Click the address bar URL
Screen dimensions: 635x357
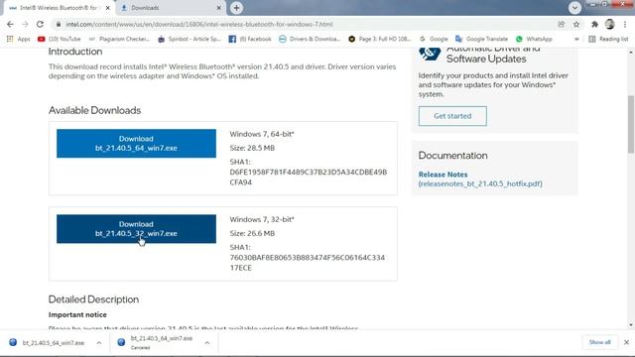(x=199, y=24)
